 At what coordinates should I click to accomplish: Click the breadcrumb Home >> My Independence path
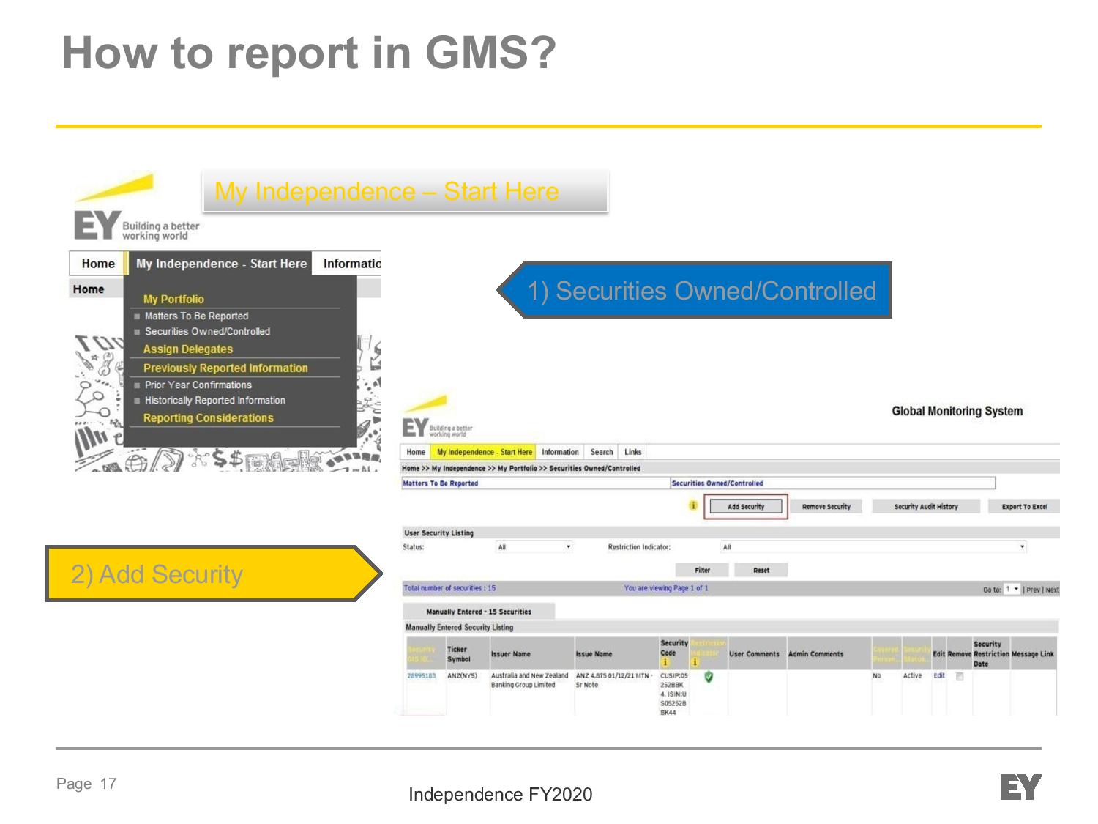pos(521,469)
